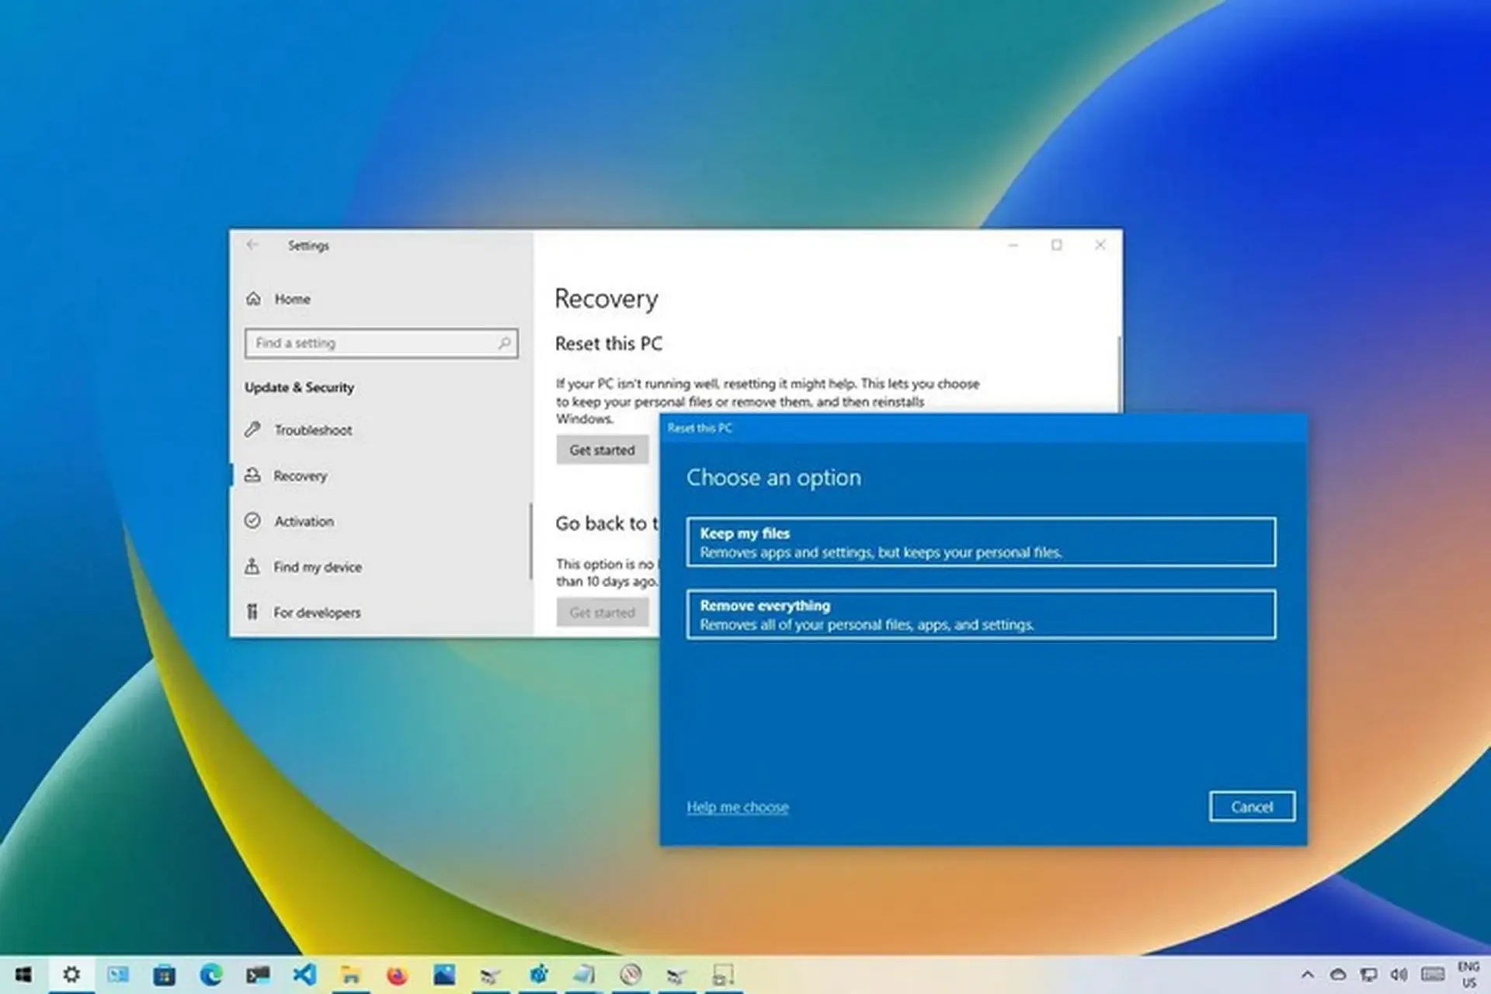Screen dimensions: 1491x994
Task: Open the Activation settings page
Action: (x=304, y=521)
